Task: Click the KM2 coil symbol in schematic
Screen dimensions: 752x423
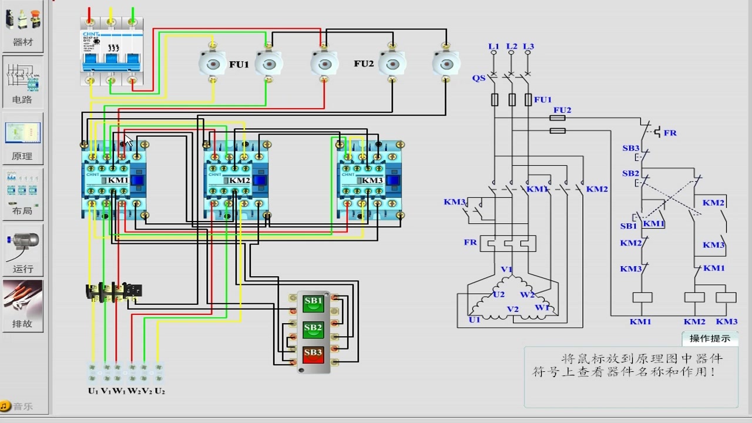Action: 694,297
